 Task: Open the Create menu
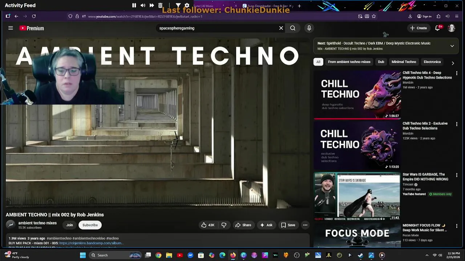(418, 28)
